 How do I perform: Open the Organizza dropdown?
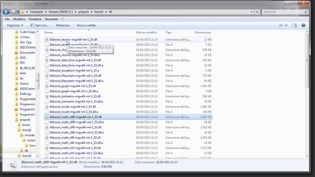pyautogui.click(x=15, y=25)
